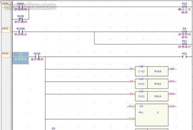The height and width of the screenshot is (130, 193).
Task: Click the M18 reset coil
Action: 184,7
